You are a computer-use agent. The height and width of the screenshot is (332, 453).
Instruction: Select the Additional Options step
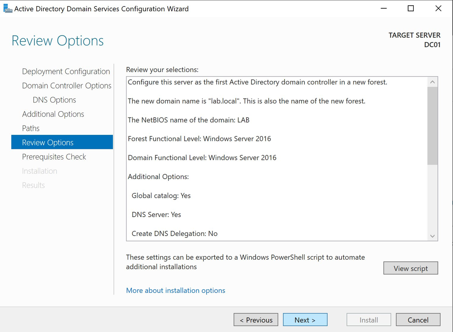tap(53, 114)
